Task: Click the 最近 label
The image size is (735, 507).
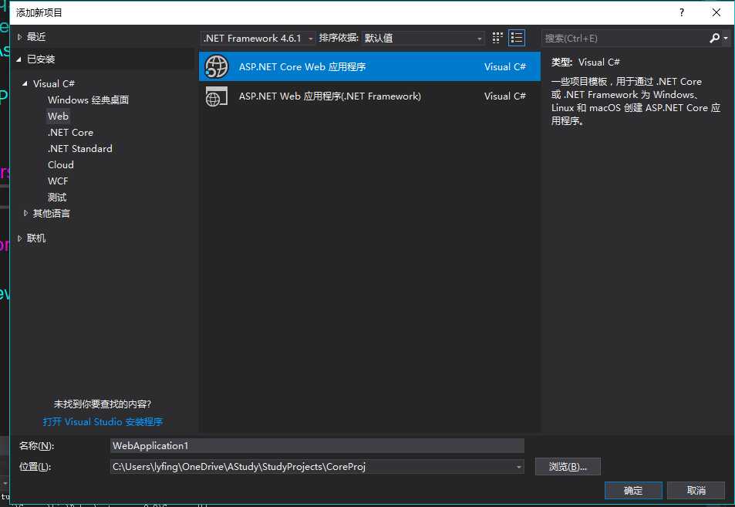Action: coord(36,36)
